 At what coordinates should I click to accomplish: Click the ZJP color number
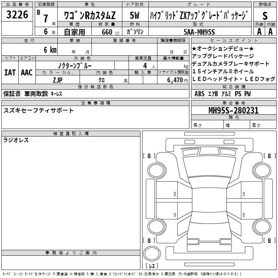pyautogui.click(x=57, y=80)
